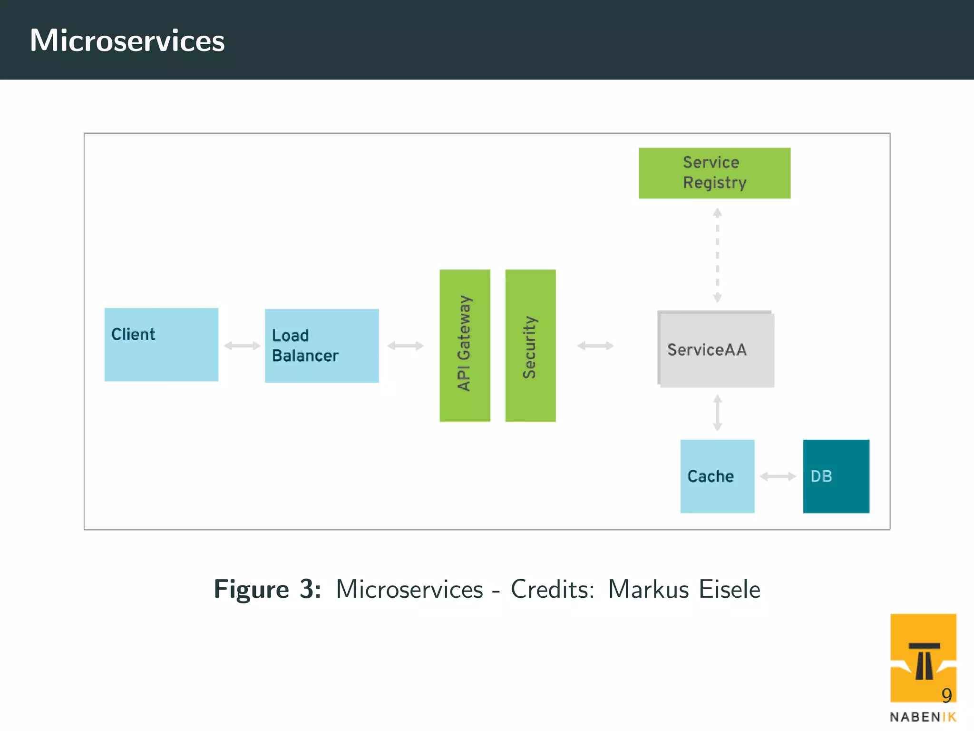Click the API Gateway vertical bar
This screenshot has height=731, width=974.
coord(465,346)
